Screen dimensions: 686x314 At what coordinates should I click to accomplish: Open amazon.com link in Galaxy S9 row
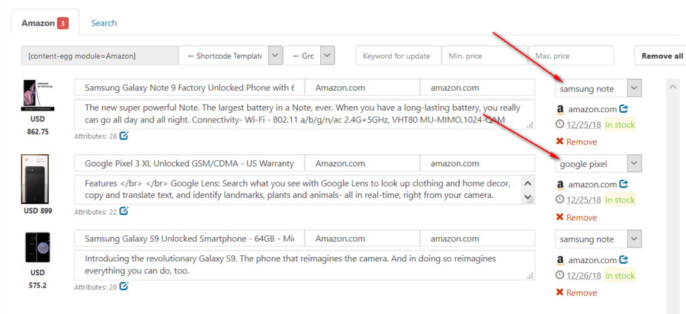click(592, 261)
